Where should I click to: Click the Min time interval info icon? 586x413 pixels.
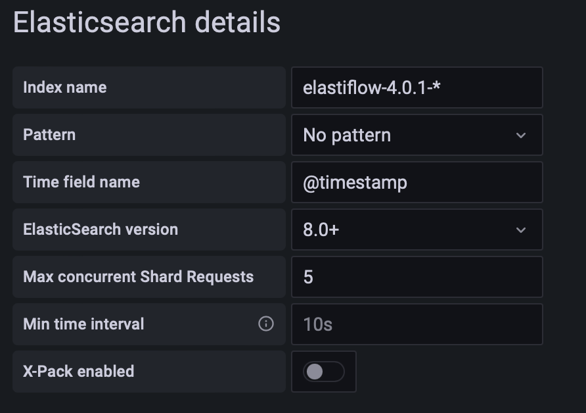pyautogui.click(x=267, y=324)
